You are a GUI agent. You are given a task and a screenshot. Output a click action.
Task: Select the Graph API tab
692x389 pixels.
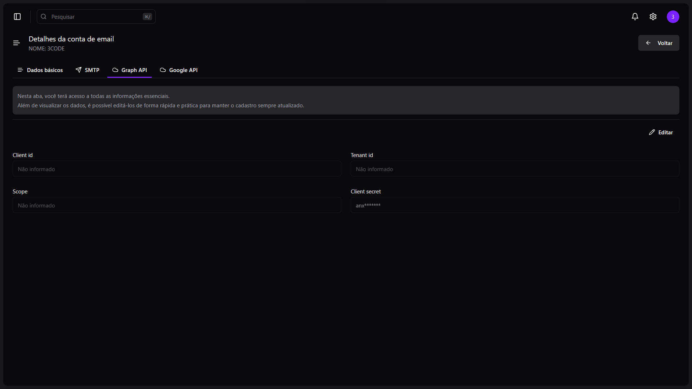tap(130, 70)
